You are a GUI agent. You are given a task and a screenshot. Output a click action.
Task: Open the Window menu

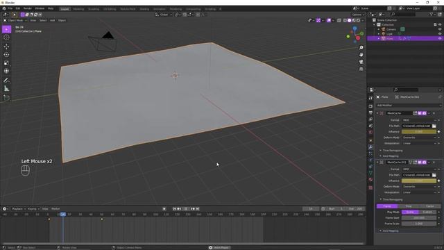[x=40, y=8]
